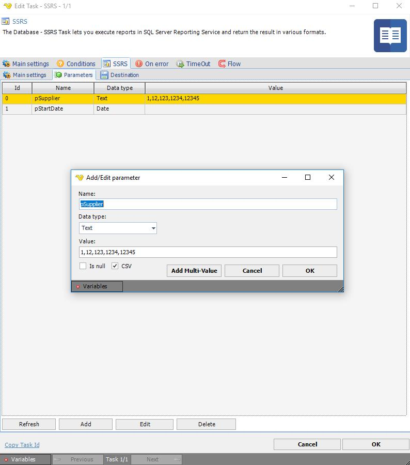This screenshot has width=410, height=465.
Task: Click the Destination sub-tab disk icon
Action: coord(104,75)
